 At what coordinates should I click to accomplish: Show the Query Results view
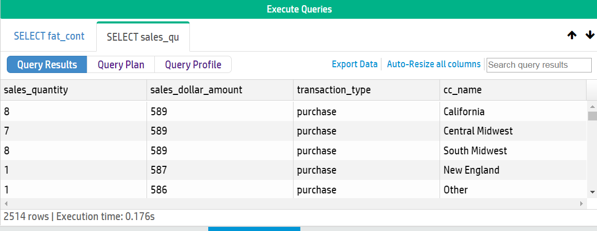click(47, 65)
